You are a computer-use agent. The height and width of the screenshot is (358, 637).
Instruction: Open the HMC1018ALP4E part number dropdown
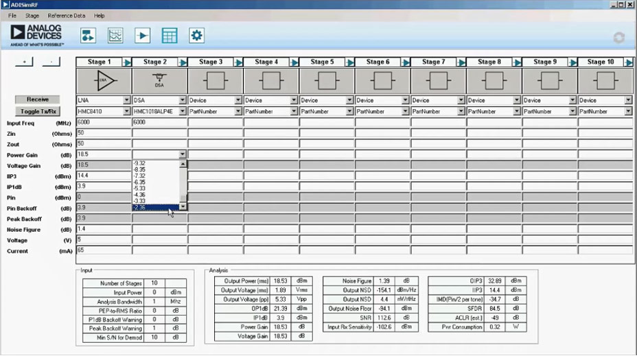click(x=183, y=111)
